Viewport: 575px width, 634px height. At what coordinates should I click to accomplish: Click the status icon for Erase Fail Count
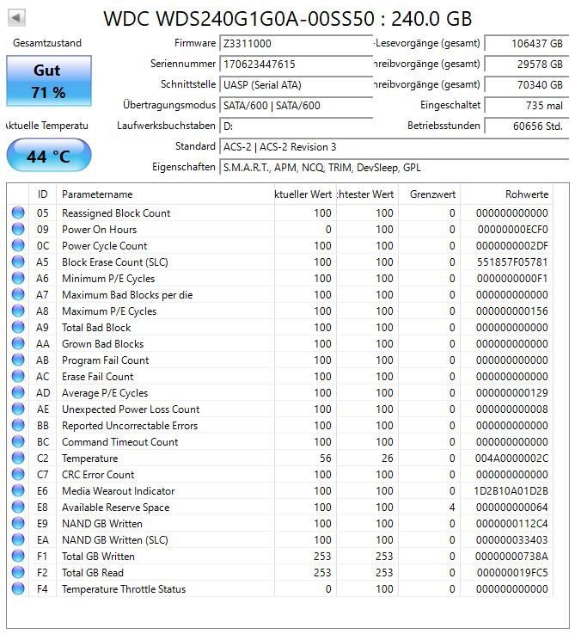[18, 376]
